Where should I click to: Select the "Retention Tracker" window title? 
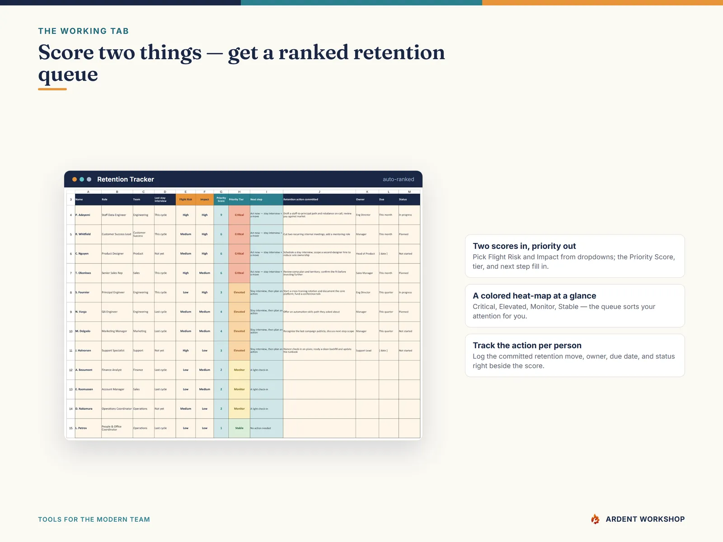pyautogui.click(x=126, y=179)
